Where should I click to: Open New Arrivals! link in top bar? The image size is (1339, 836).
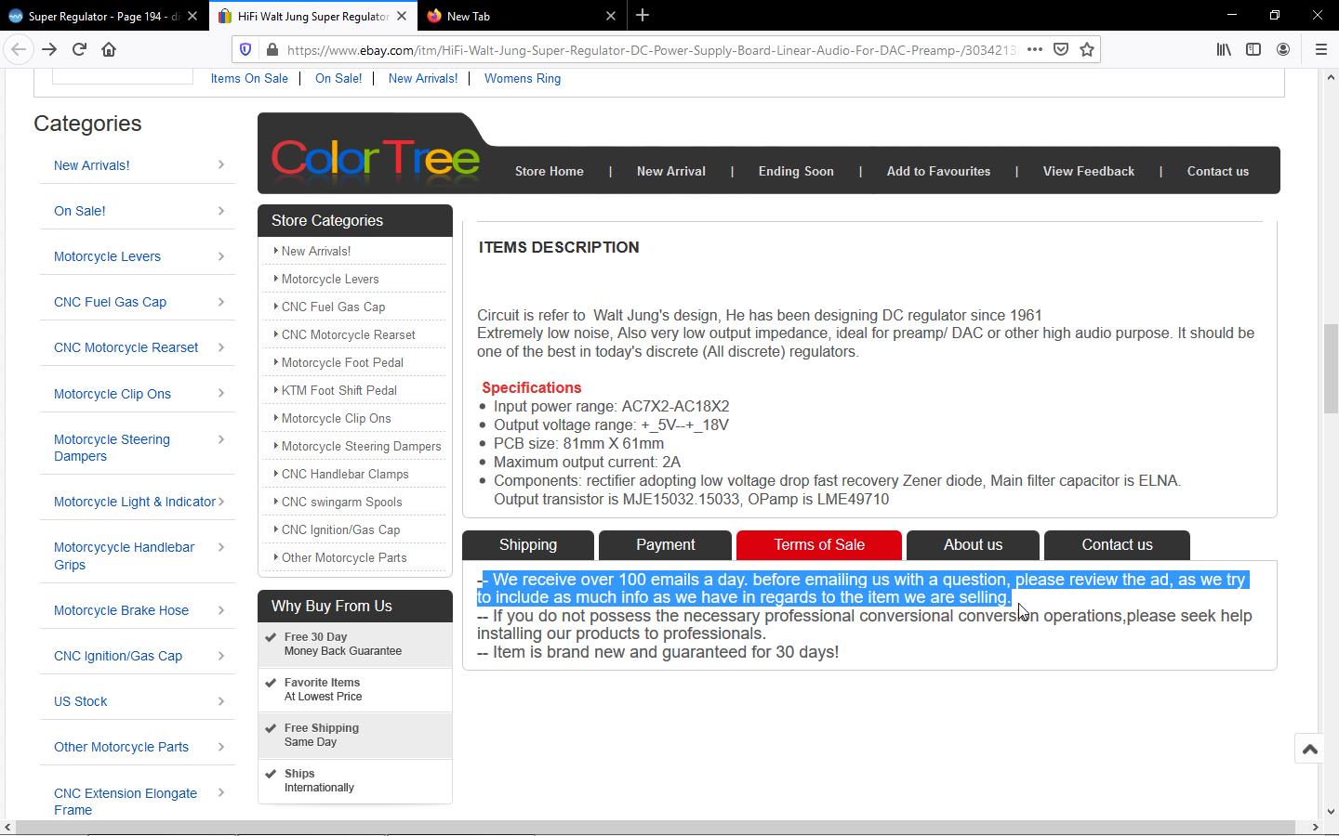click(x=423, y=78)
